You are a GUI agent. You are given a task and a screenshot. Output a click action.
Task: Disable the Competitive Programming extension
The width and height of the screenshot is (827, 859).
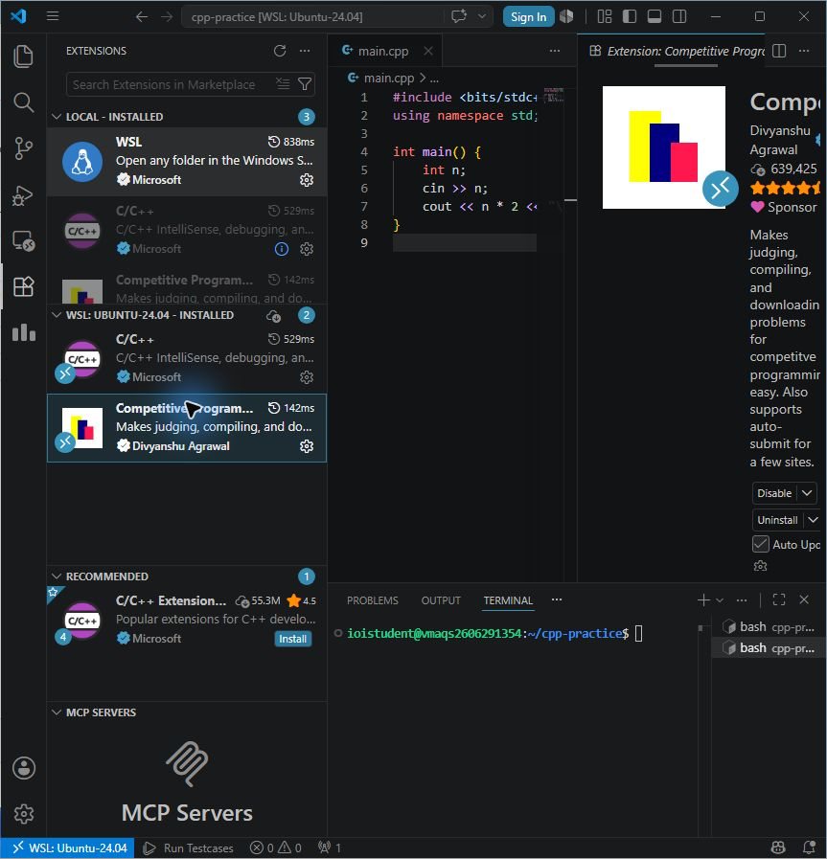pos(774,493)
